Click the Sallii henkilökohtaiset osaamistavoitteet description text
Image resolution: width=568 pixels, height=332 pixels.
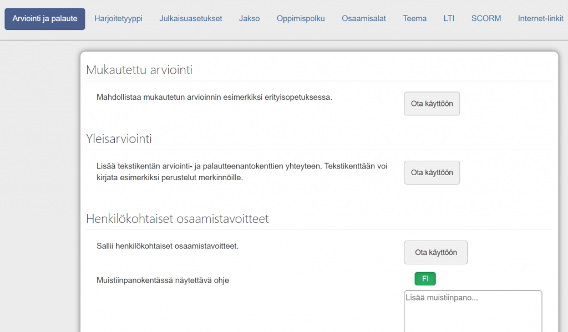pos(168,246)
